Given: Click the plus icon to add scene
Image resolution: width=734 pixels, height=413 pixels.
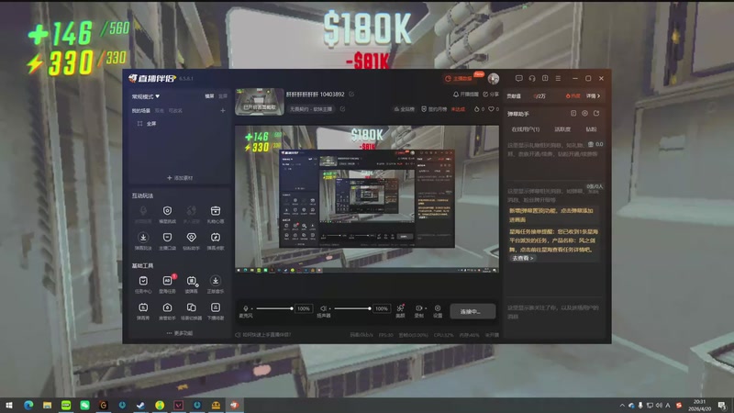Looking at the screenshot, I should pyautogui.click(x=223, y=110).
